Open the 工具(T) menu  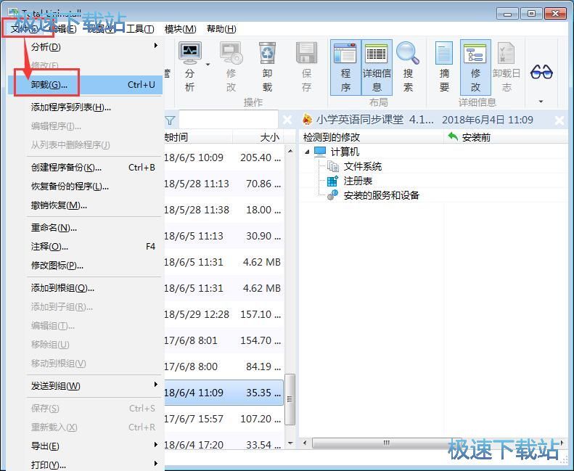[x=140, y=28]
